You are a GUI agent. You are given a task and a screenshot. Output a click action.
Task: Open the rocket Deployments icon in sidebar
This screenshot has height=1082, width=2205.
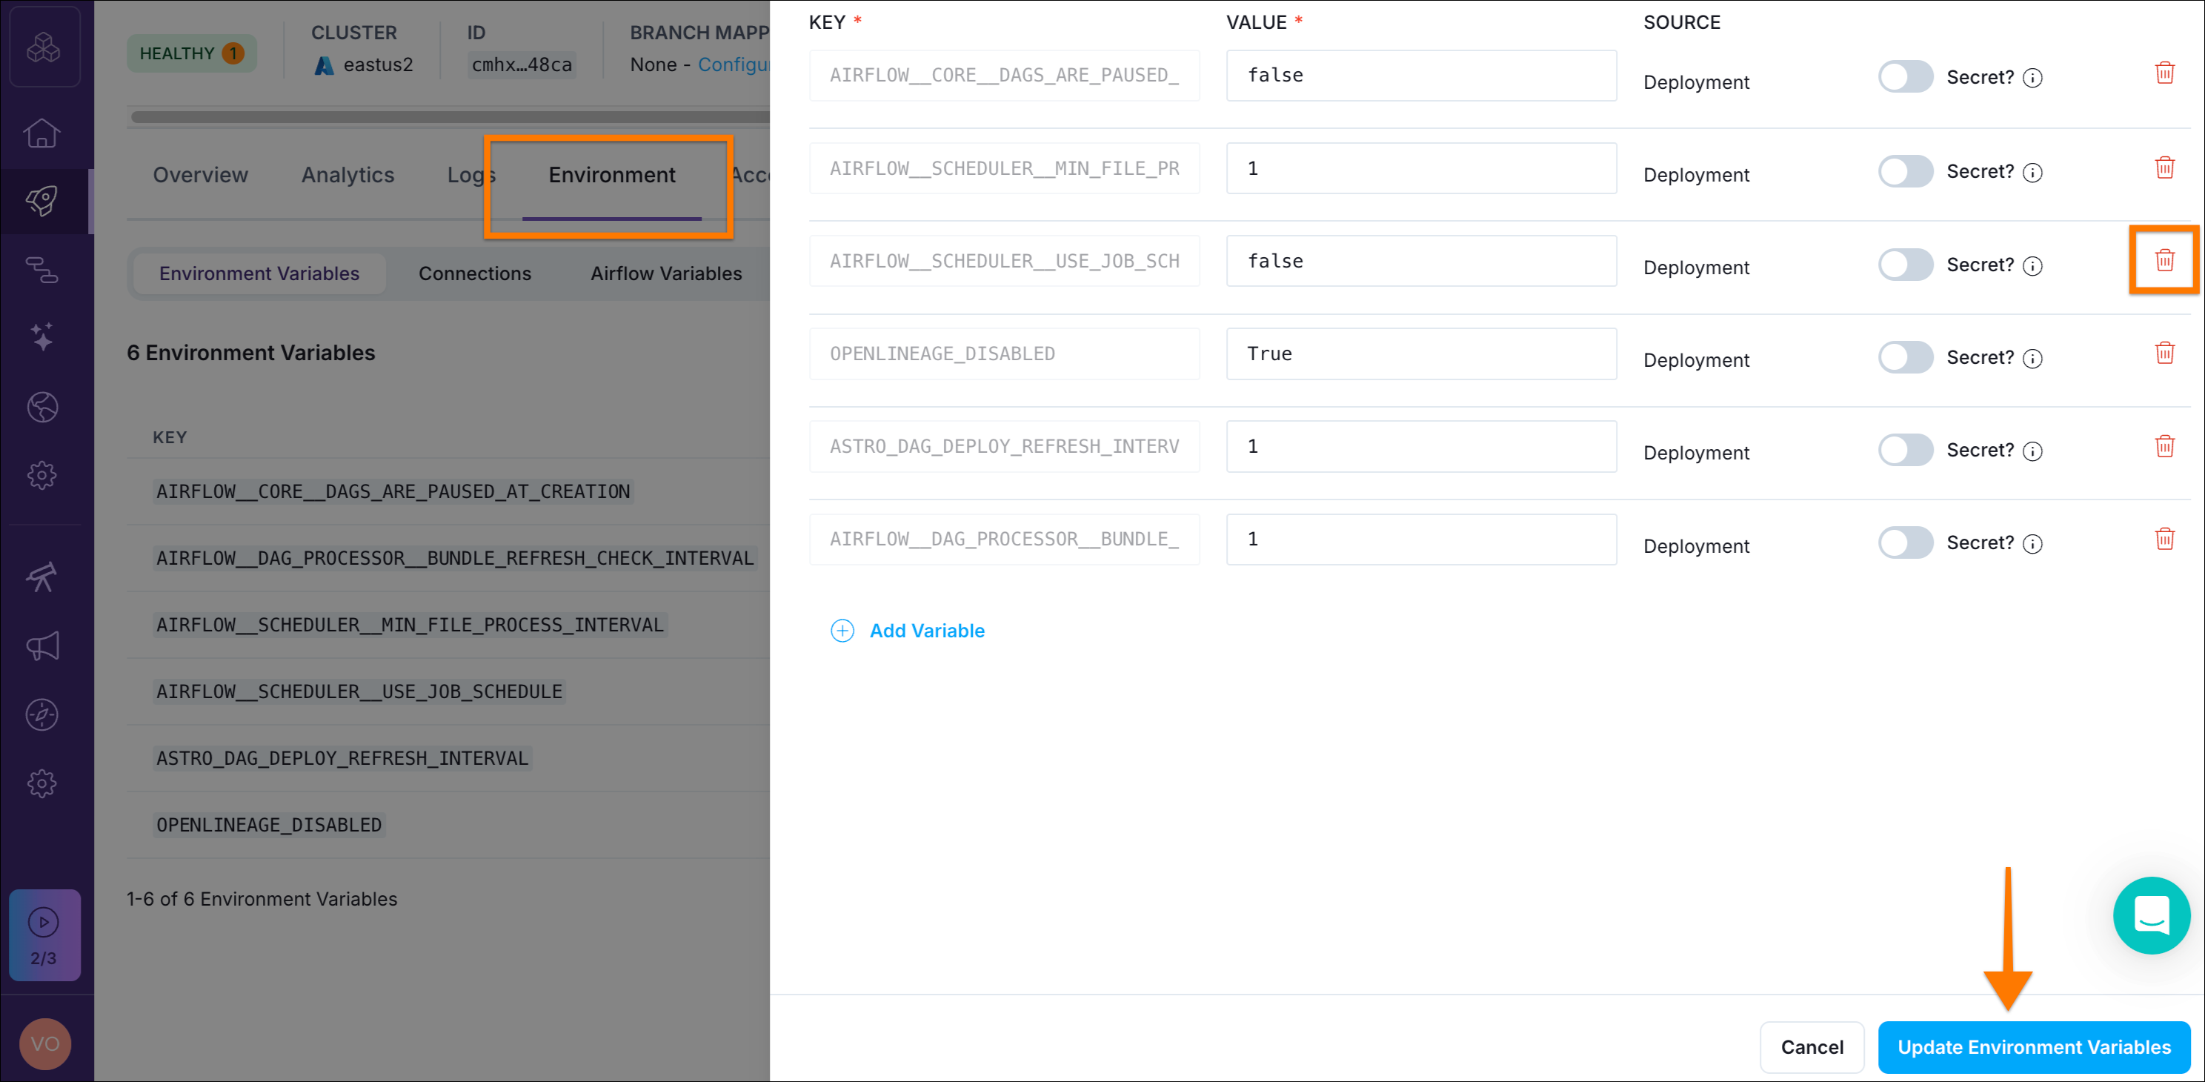tap(44, 201)
